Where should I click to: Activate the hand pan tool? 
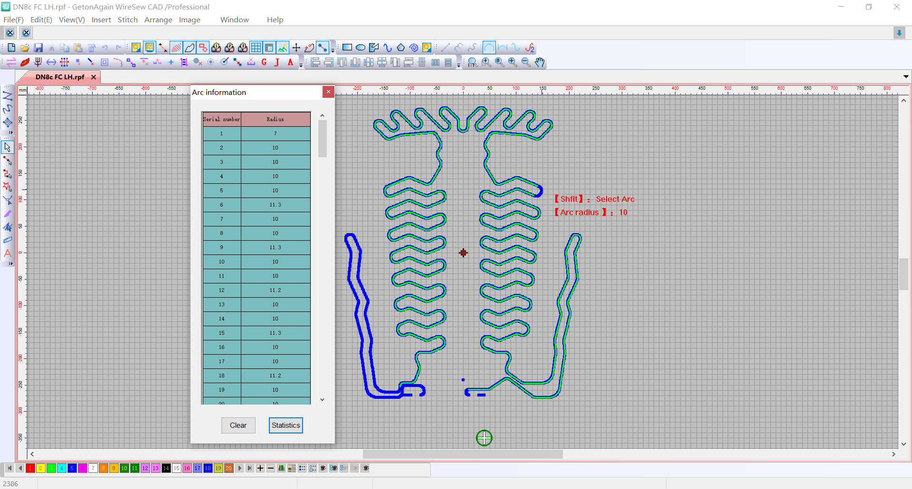(x=540, y=62)
